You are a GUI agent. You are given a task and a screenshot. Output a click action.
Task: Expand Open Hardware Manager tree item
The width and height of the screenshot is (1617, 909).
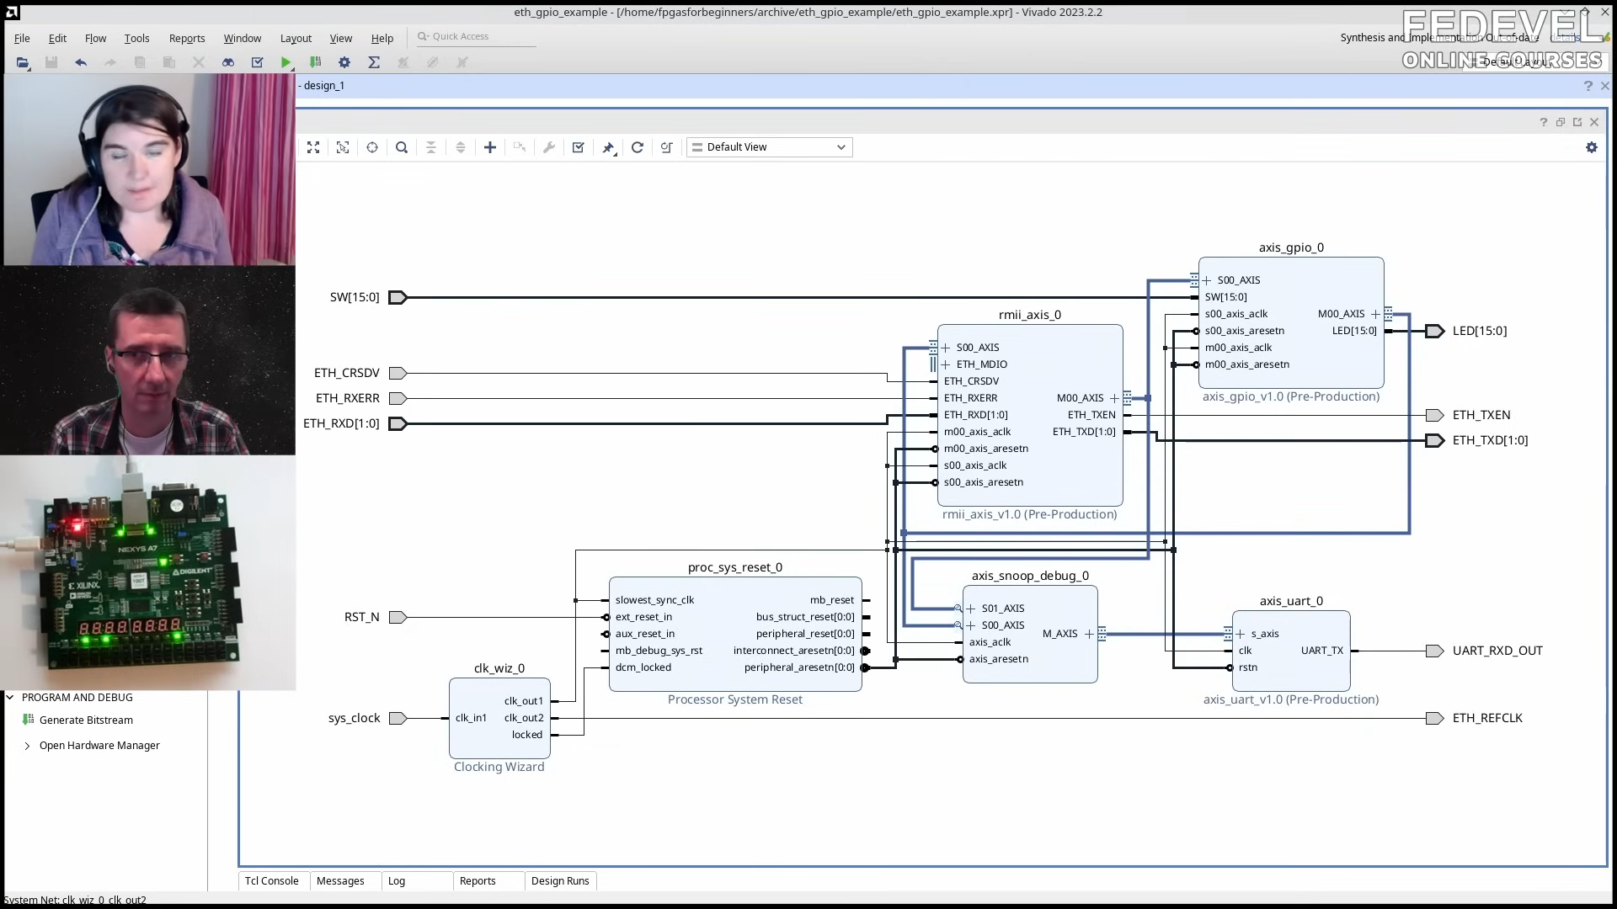[x=27, y=746]
